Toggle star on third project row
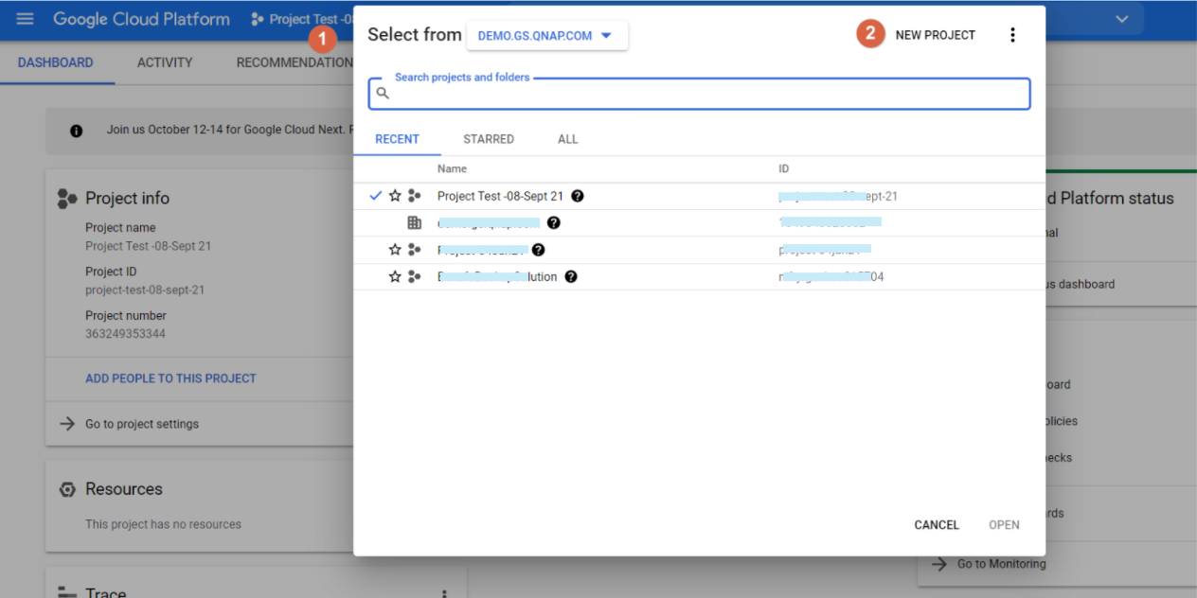 click(395, 250)
